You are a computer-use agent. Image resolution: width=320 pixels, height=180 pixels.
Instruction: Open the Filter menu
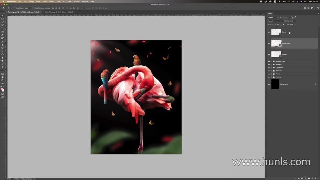pos(58,1)
